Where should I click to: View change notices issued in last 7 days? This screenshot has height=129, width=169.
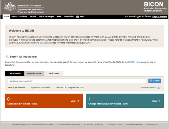click(156, 101)
